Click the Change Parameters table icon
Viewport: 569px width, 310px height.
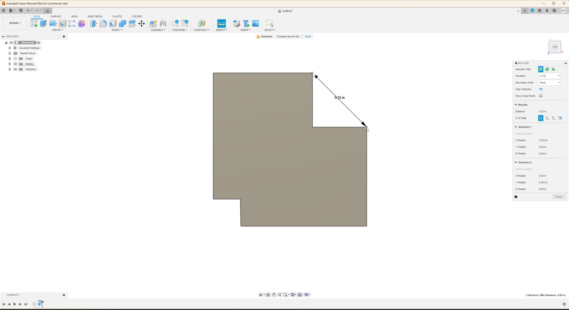click(185, 23)
